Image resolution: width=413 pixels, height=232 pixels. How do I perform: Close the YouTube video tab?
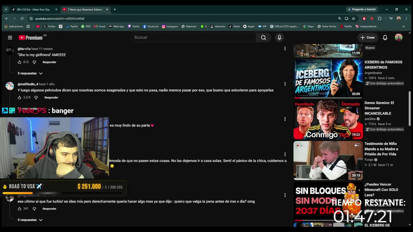107,10
